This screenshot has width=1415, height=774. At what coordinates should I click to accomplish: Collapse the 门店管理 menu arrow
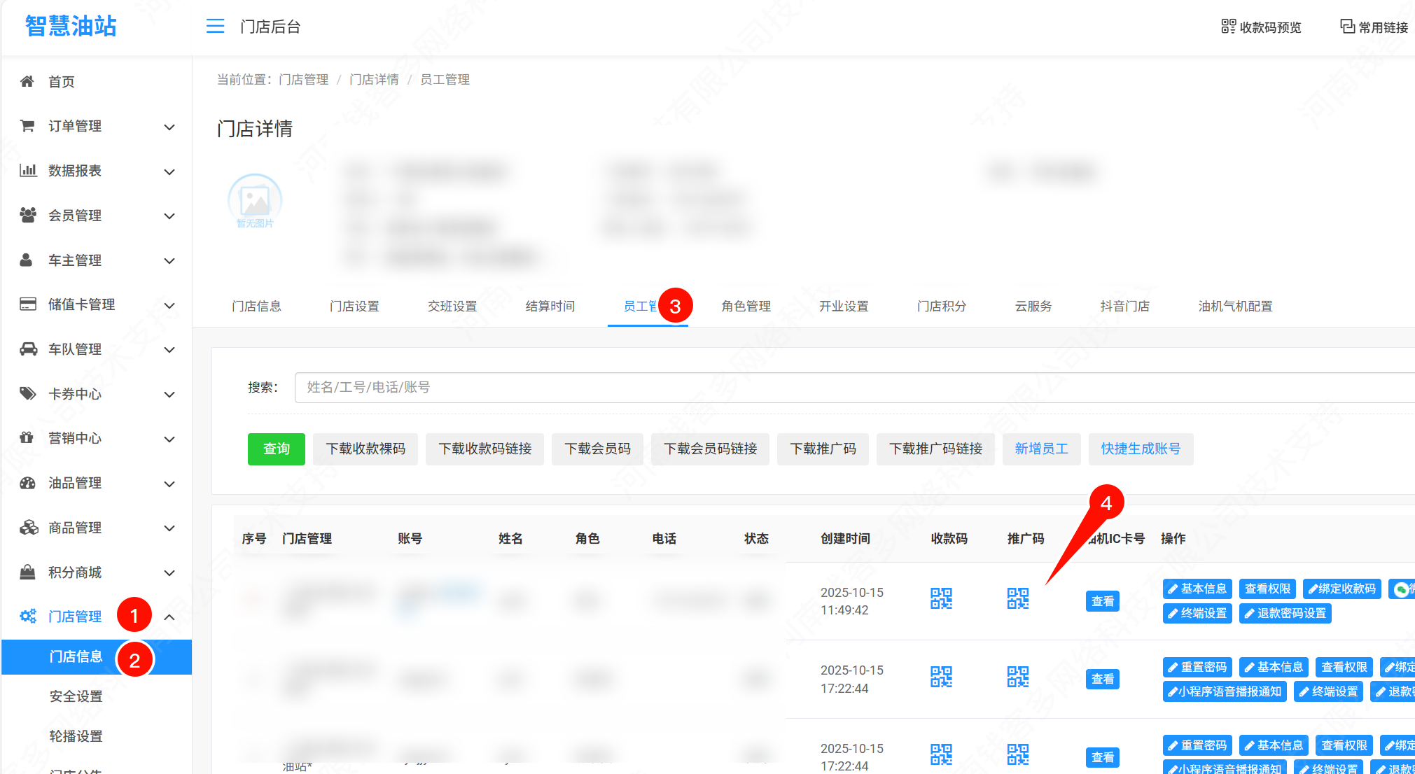tap(169, 617)
